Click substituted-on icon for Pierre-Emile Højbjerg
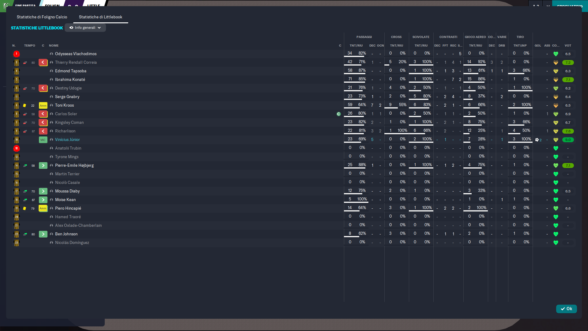Image resolution: width=588 pixels, height=331 pixels. (43, 165)
